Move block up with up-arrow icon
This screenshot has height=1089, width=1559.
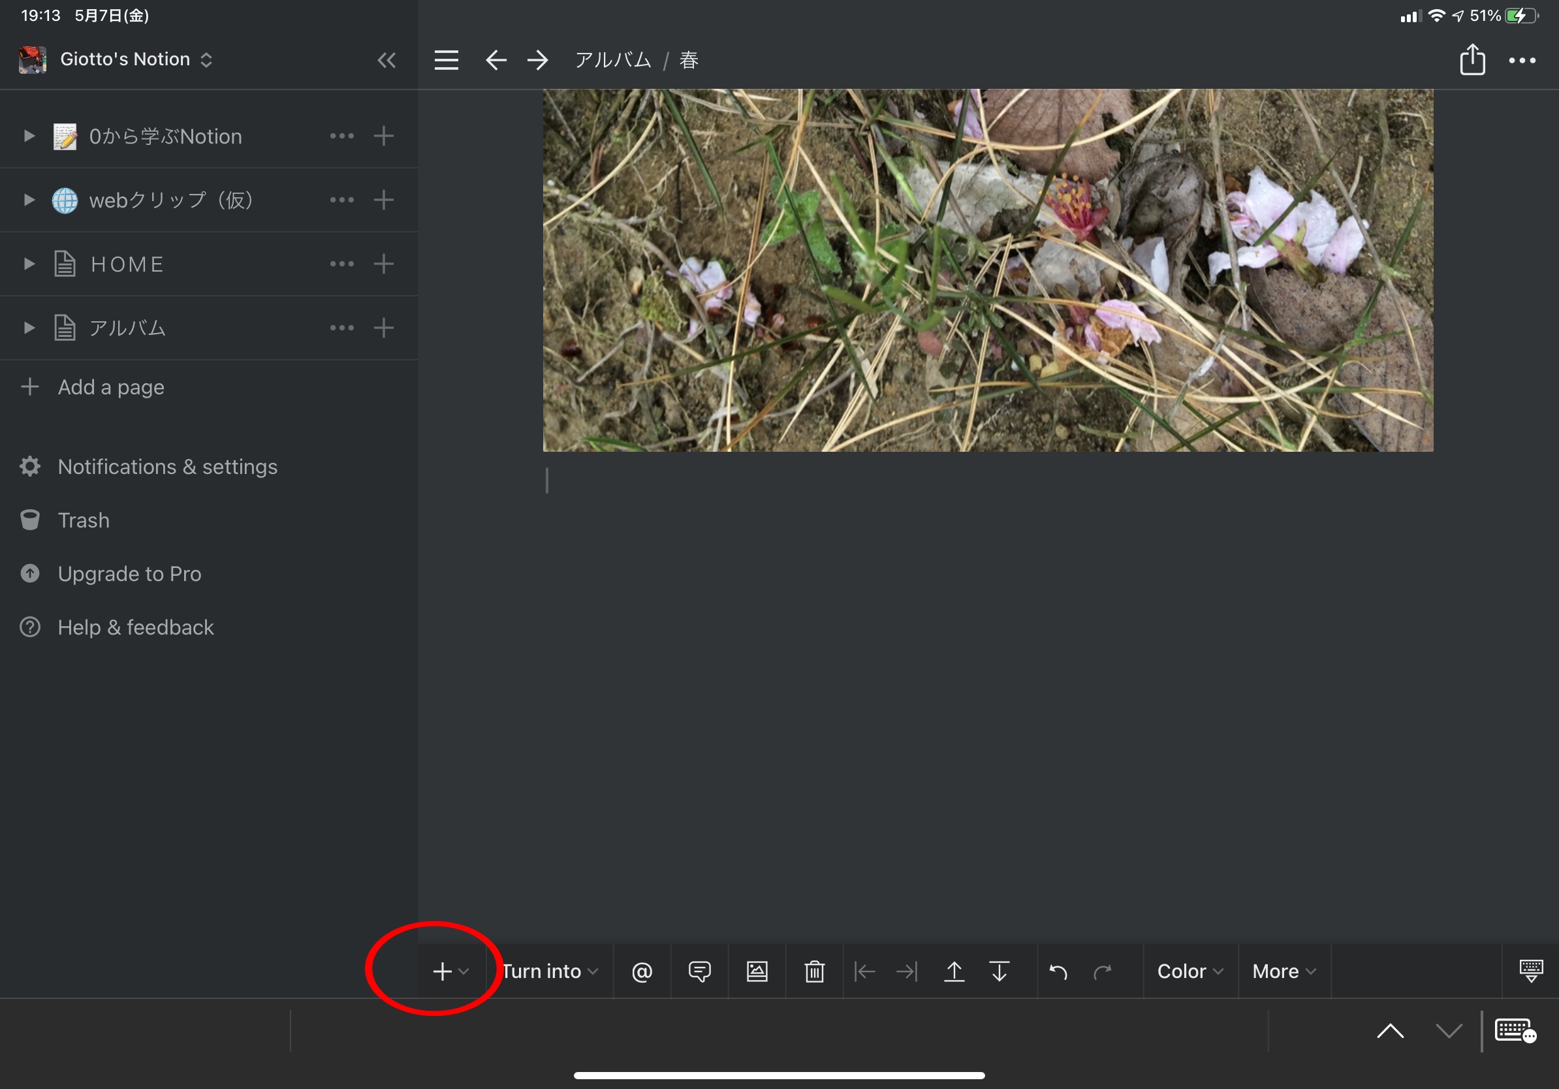[x=954, y=971]
